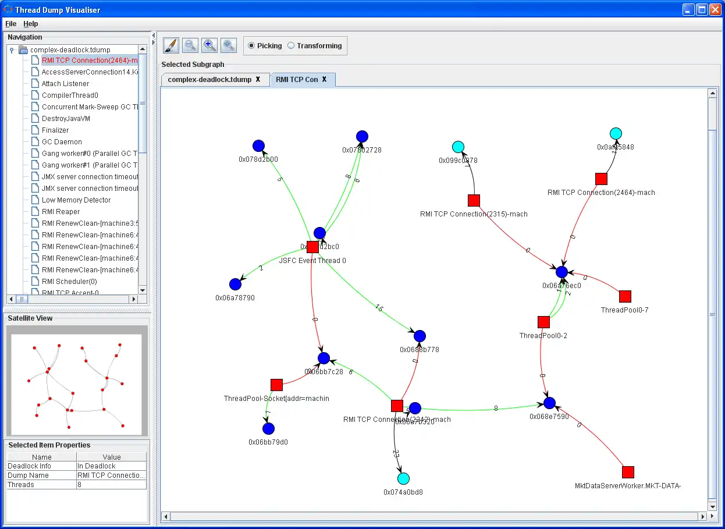
Task: Select the MktDataServerWorker.MKT-DATA- thread node
Action: (628, 472)
